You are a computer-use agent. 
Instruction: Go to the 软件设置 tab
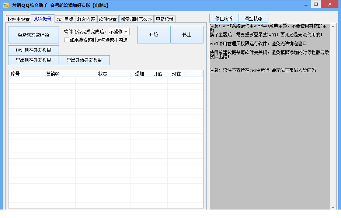(x=108, y=19)
